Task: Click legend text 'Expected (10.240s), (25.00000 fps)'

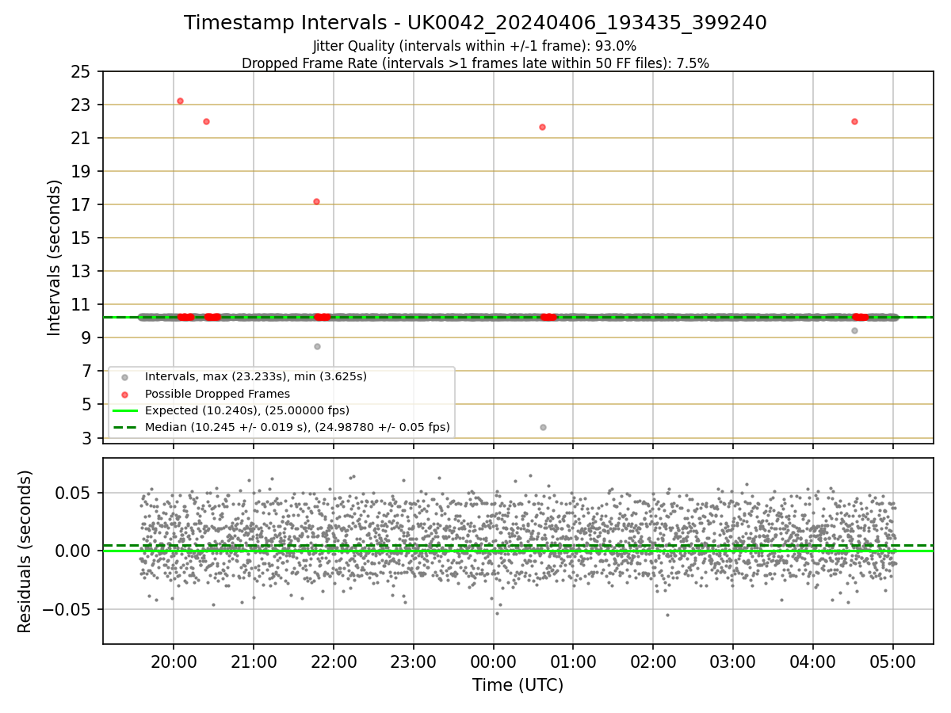Action: pos(247,410)
